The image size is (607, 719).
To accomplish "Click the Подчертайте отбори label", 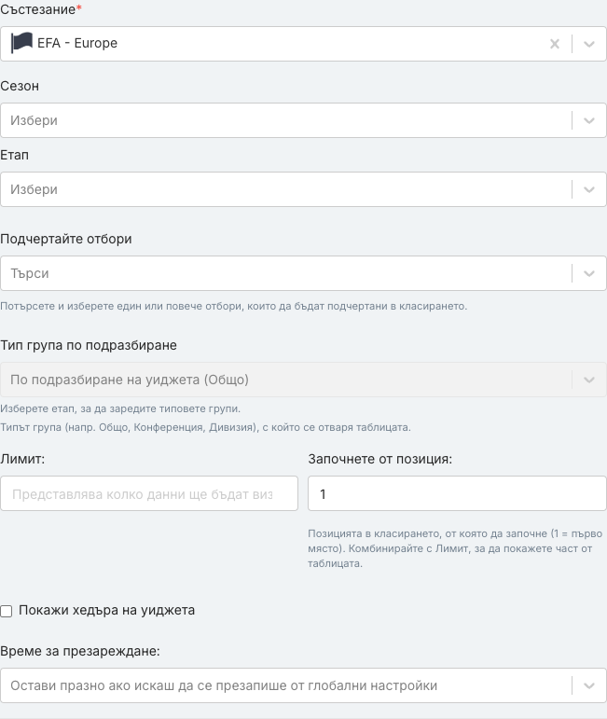I will click(x=66, y=239).
